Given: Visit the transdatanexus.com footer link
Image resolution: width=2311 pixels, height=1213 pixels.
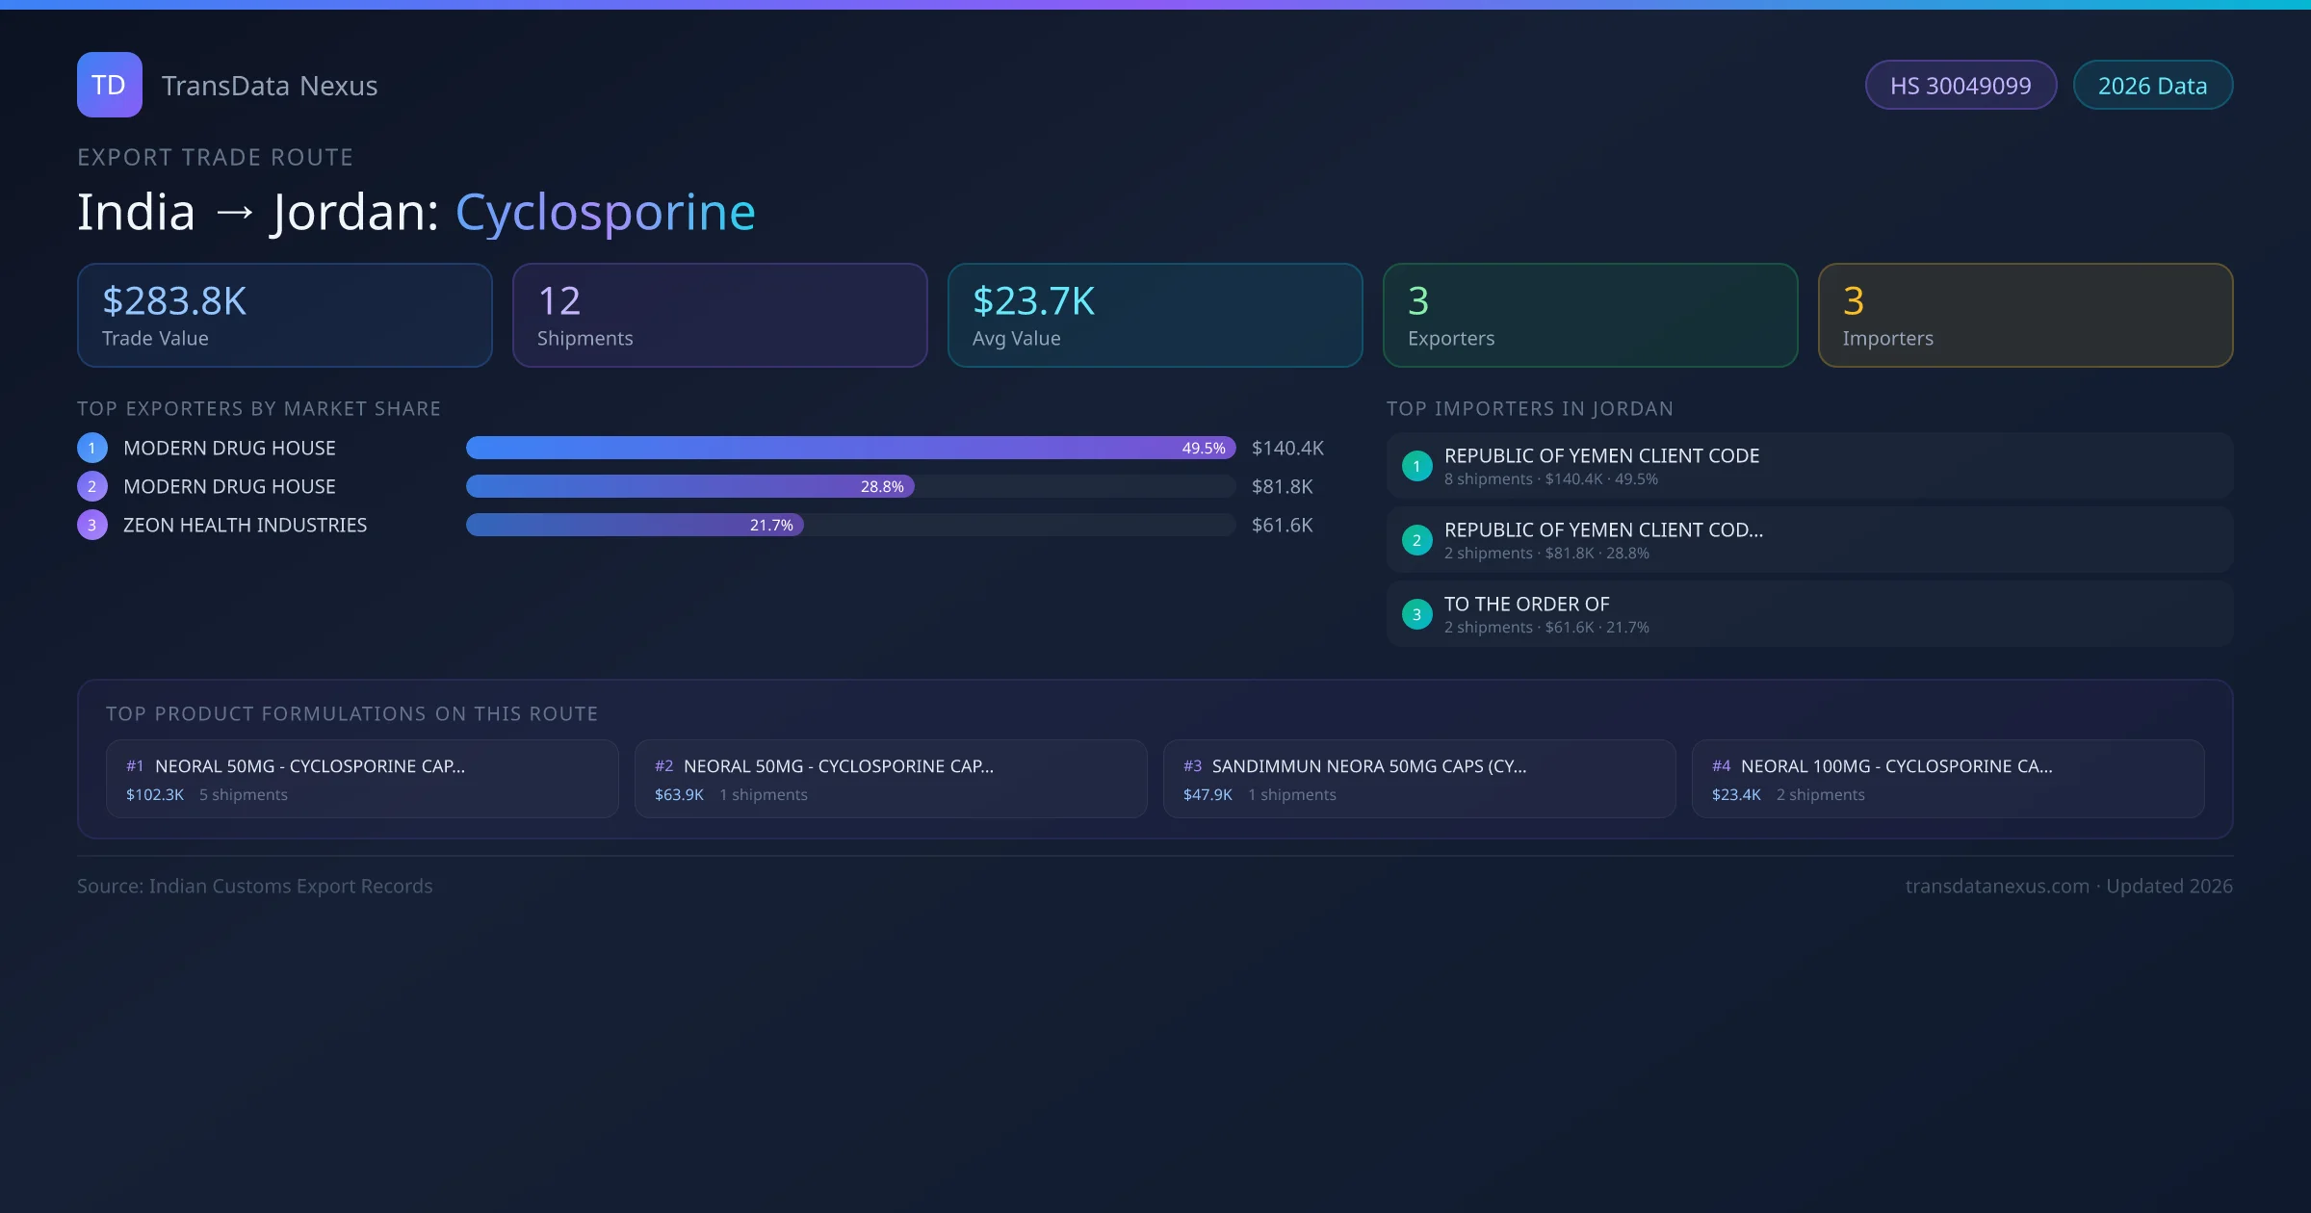Looking at the screenshot, I should click(1996, 886).
